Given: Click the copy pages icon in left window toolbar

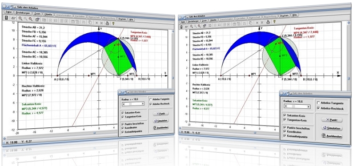Looking at the screenshot, I should pyautogui.click(x=90, y=22).
